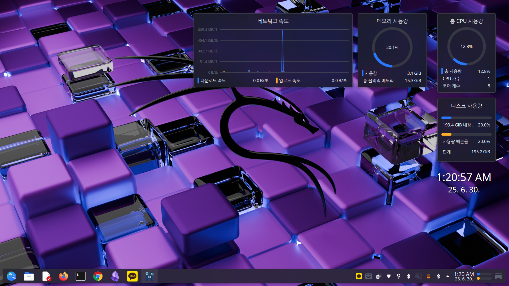Open Obsidian from the taskbar
509x286 pixels.
tap(115, 276)
